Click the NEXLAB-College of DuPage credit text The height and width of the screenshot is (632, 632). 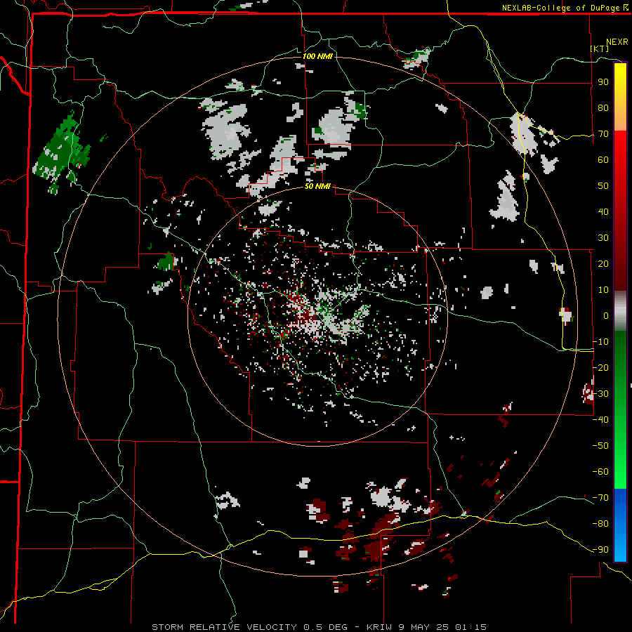coord(560,8)
